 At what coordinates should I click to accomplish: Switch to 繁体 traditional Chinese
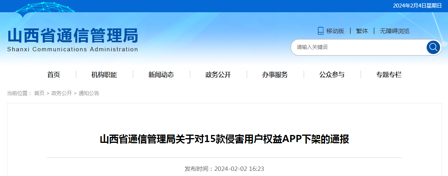click(x=362, y=31)
